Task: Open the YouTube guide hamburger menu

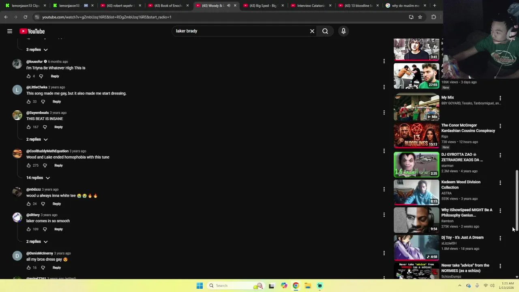Action: tap(10, 31)
